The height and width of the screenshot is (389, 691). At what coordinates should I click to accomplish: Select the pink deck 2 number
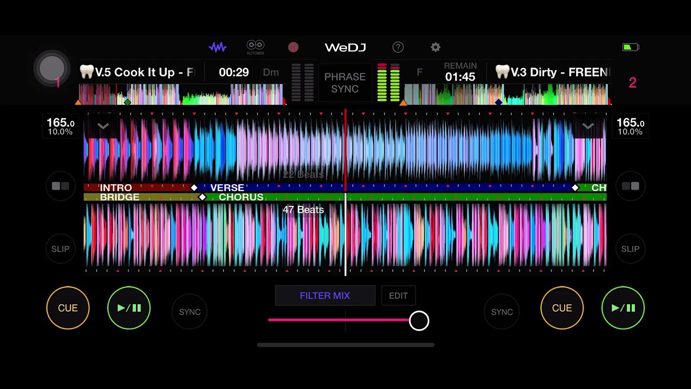coord(633,83)
